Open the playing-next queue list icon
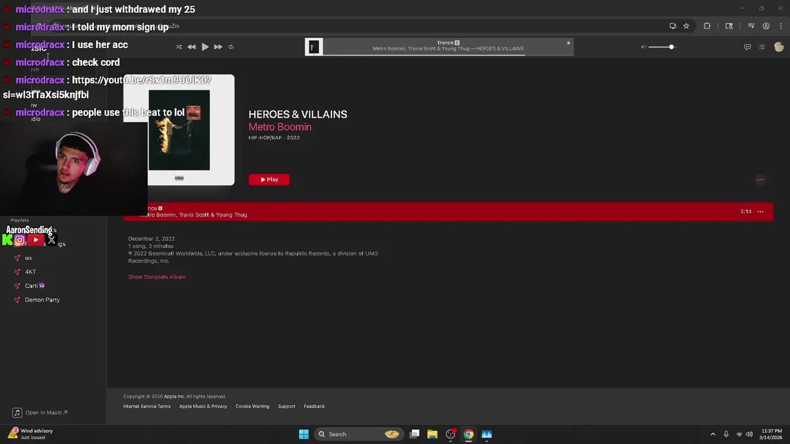790x444 pixels. (762, 47)
